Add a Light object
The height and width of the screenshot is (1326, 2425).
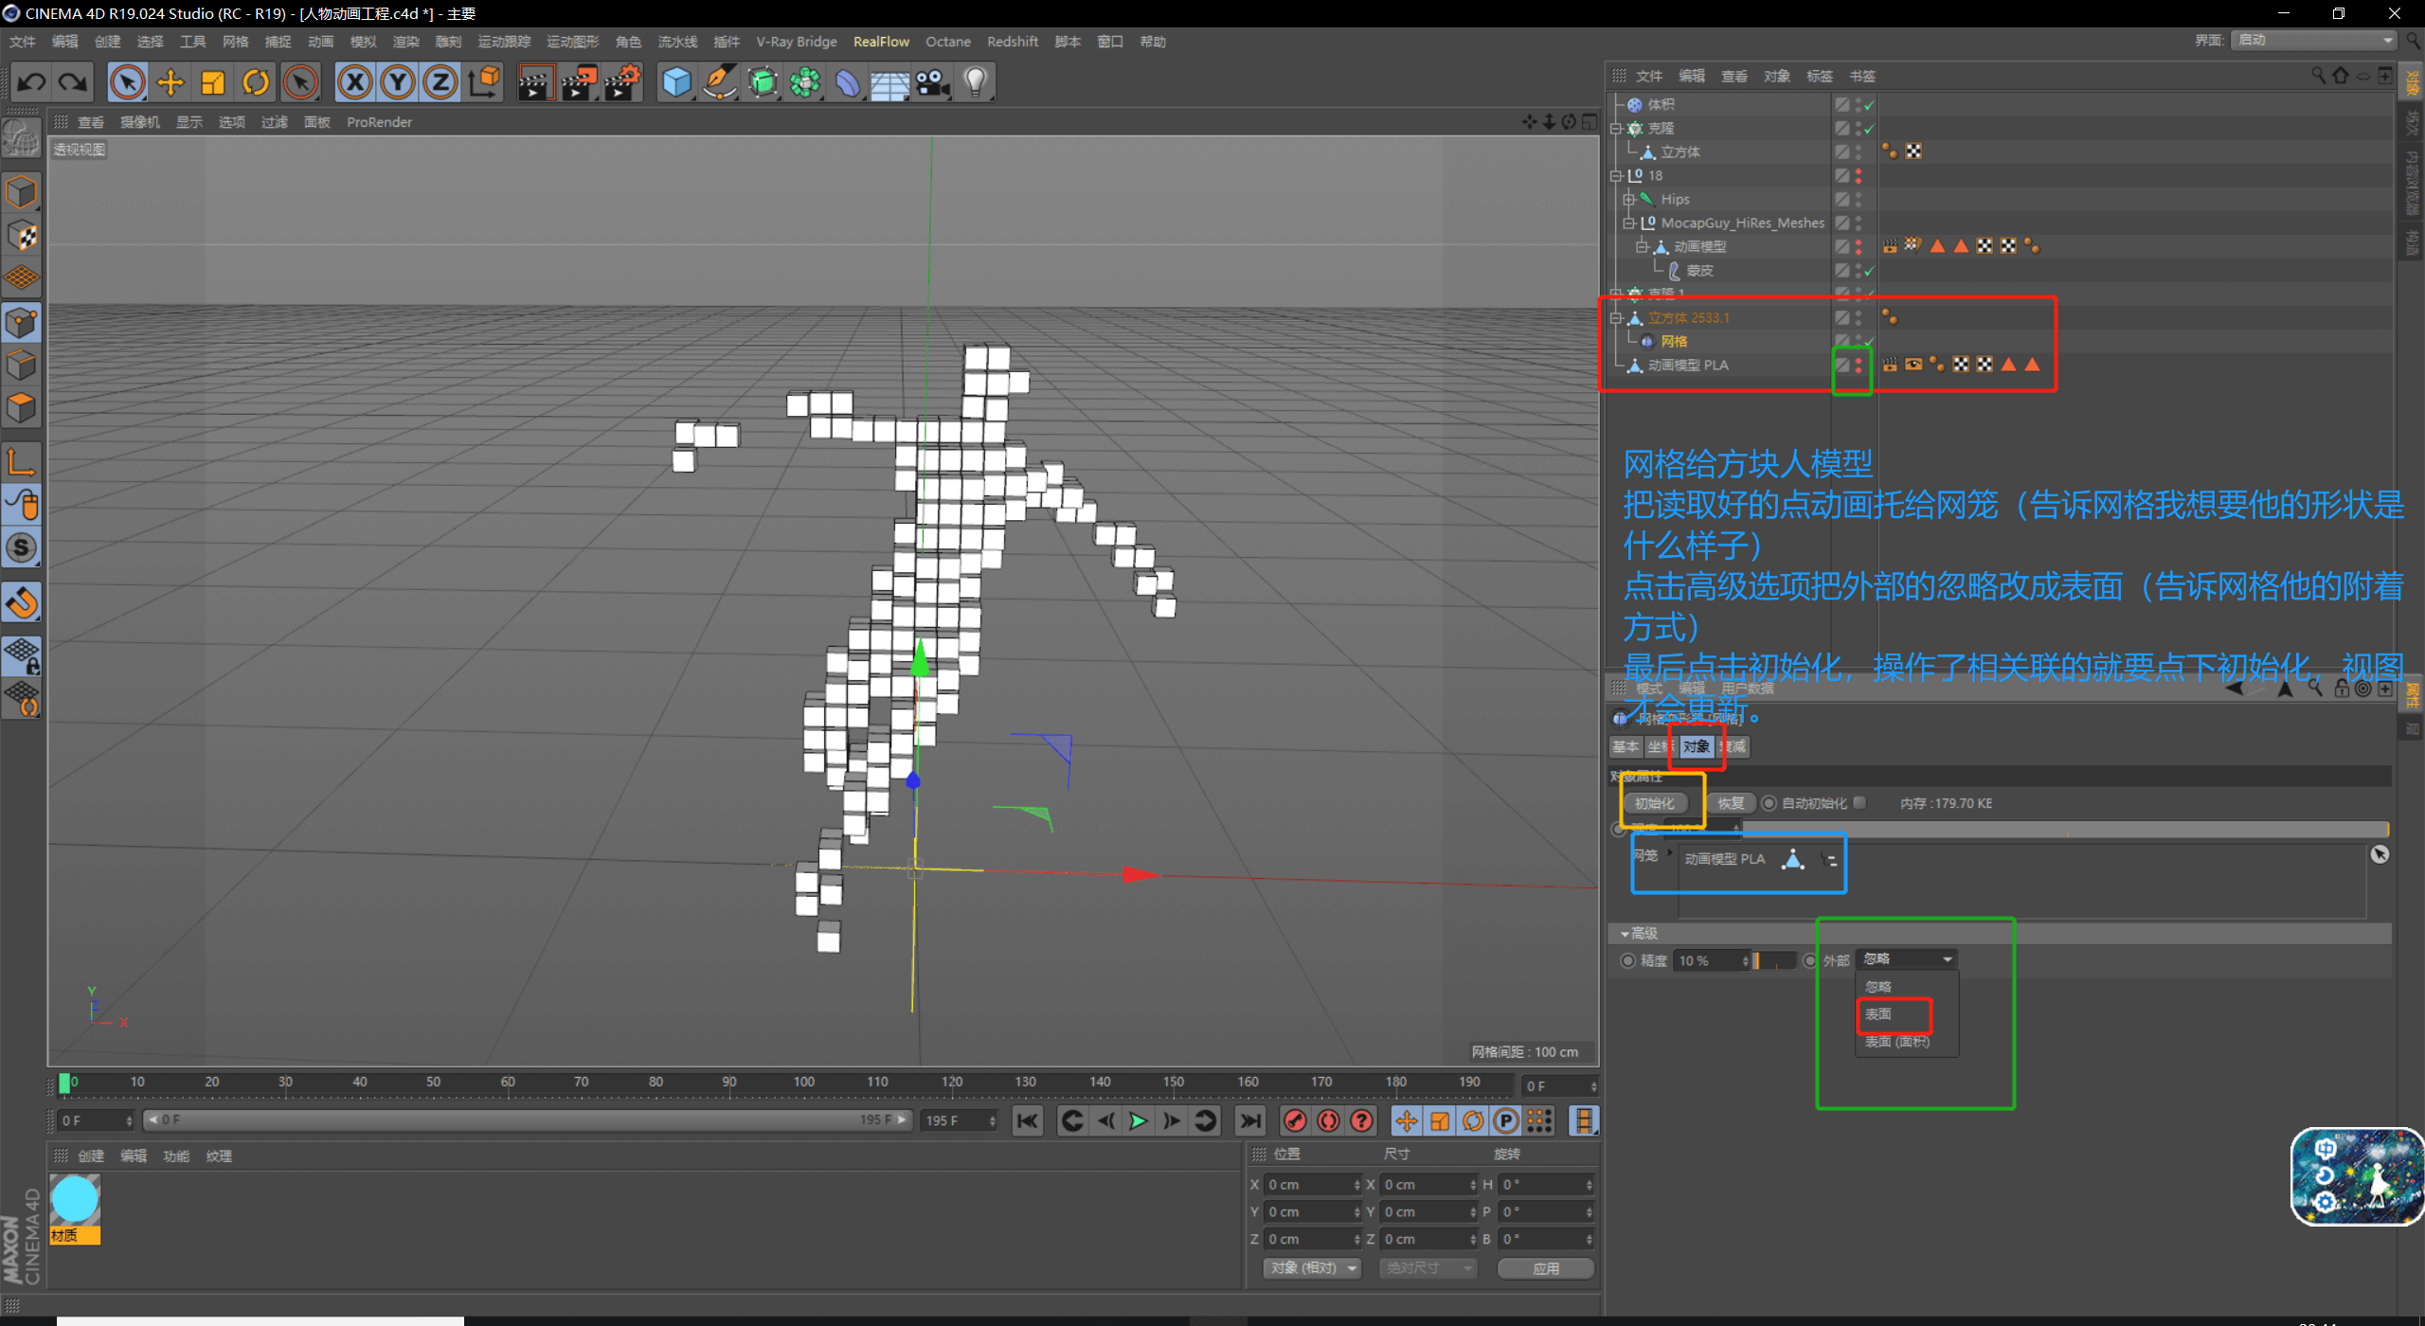click(976, 82)
